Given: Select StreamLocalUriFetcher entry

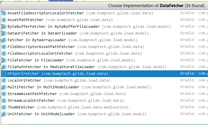Looking at the screenshot, I should 105,100.
